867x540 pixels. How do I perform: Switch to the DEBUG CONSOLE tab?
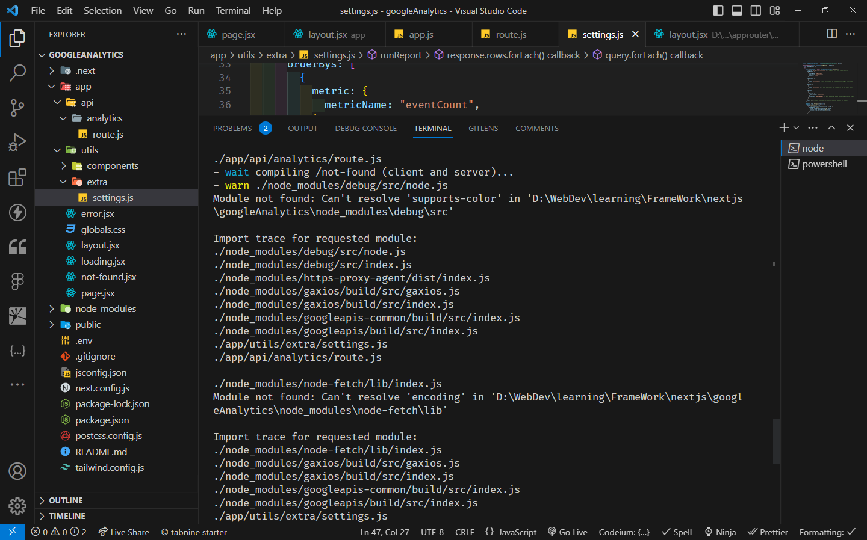(x=366, y=128)
